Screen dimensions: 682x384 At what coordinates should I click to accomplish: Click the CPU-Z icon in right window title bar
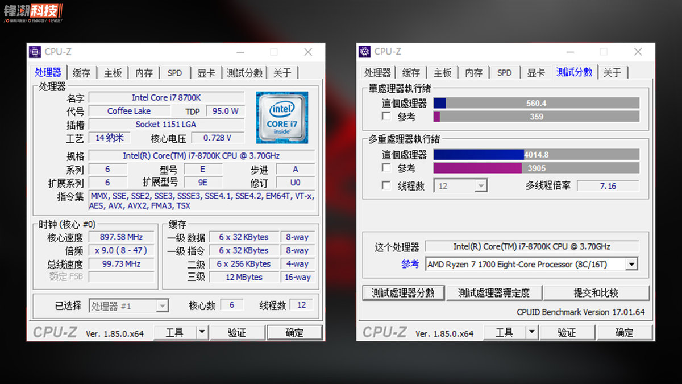coord(364,51)
